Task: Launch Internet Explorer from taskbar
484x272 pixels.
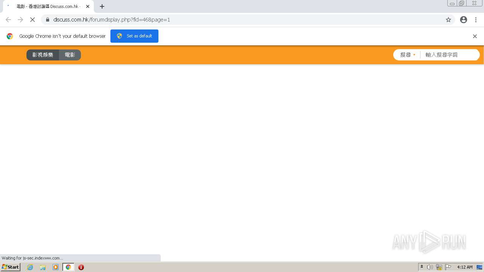Action: click(x=30, y=267)
